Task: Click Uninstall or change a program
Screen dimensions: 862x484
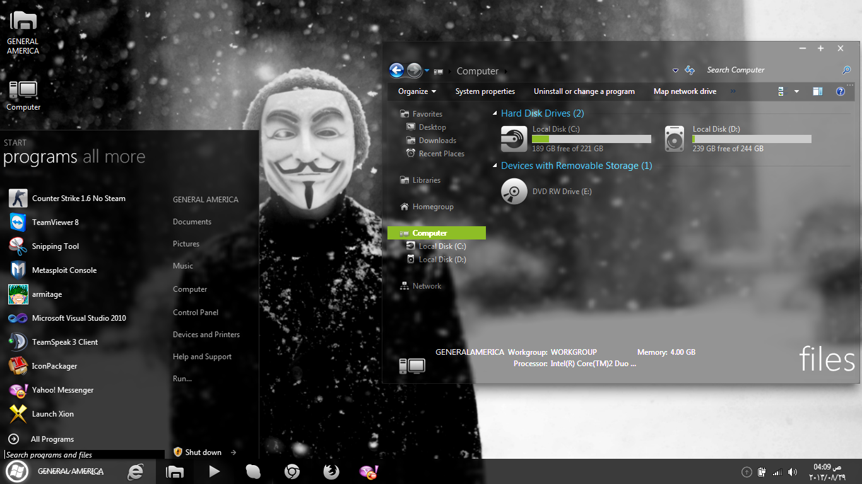Action: 584,91
